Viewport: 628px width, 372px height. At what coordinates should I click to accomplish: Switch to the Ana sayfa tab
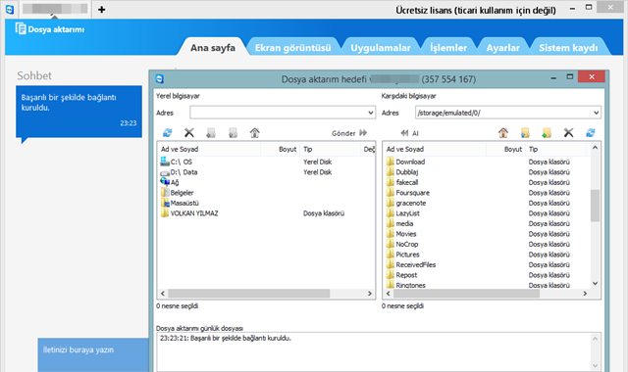click(x=213, y=48)
